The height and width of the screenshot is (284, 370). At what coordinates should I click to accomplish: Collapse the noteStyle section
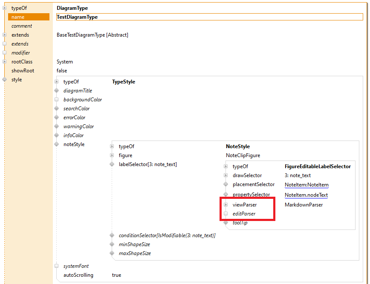[x=56, y=144]
